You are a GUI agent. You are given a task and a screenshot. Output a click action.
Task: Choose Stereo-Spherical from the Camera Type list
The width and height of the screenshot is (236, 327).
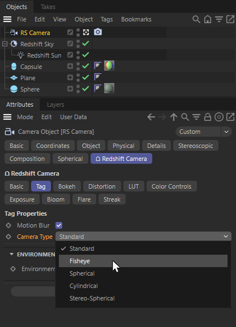tap(143, 298)
